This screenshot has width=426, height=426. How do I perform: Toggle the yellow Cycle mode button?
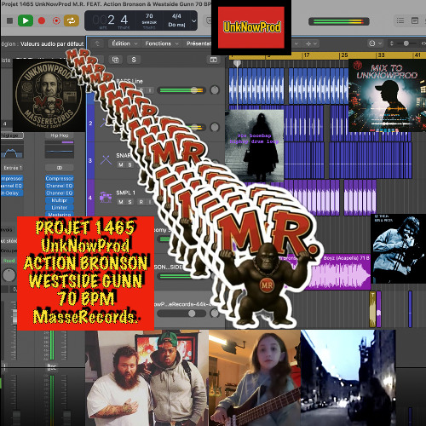[x=71, y=20]
